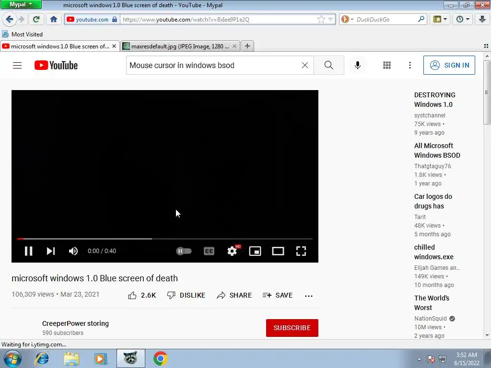Open DESTROYING Windows 1.0 suggested video
Viewport: 491px width, 368px height.
click(x=434, y=100)
